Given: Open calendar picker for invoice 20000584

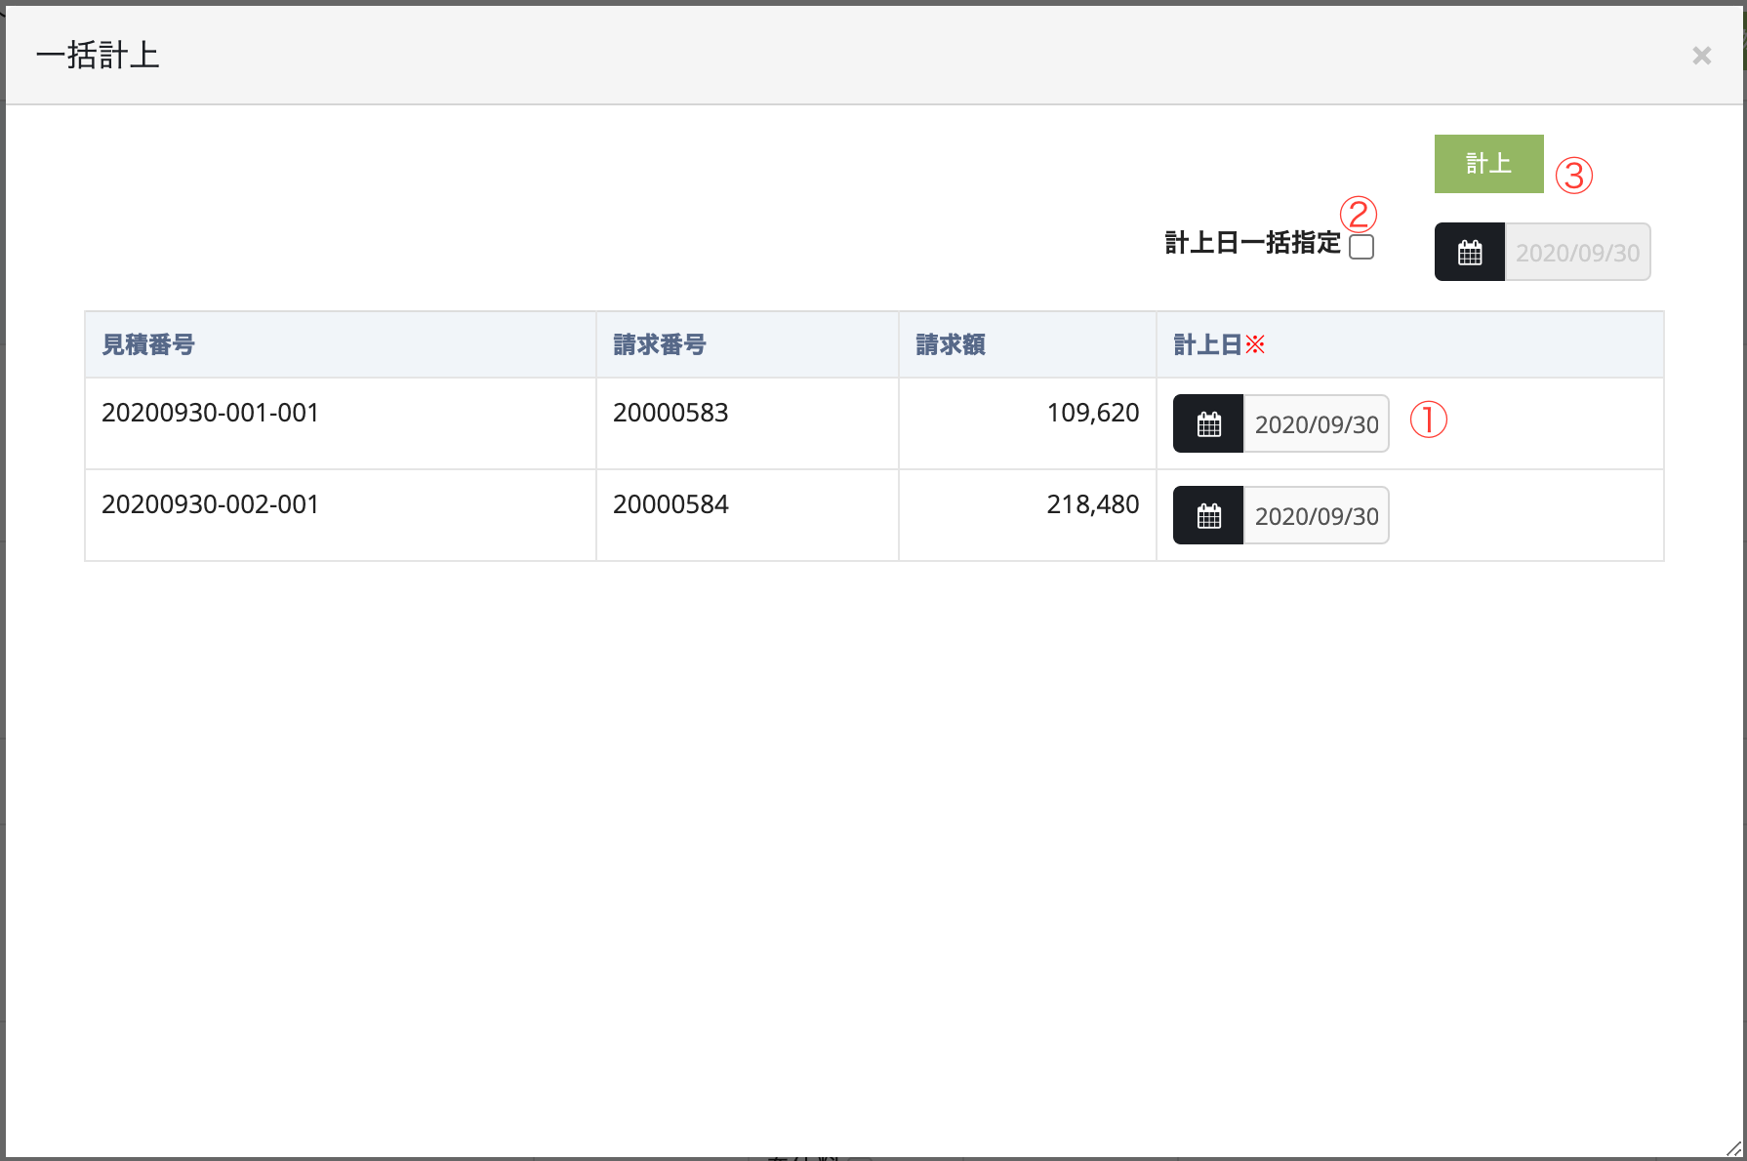Looking at the screenshot, I should coord(1208,516).
